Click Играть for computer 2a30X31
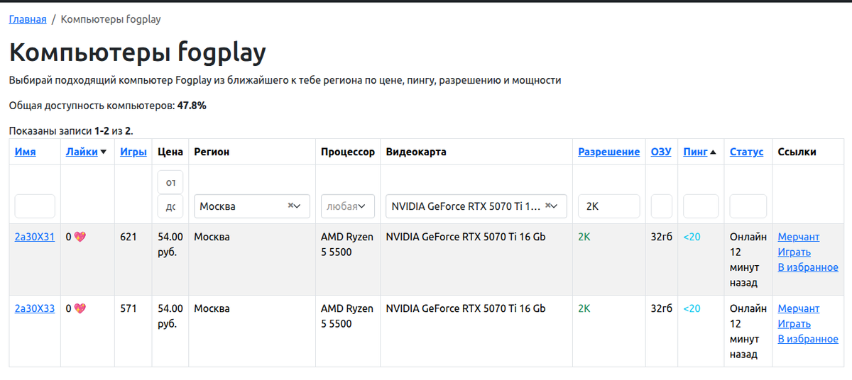This screenshot has width=852, height=380. [794, 252]
